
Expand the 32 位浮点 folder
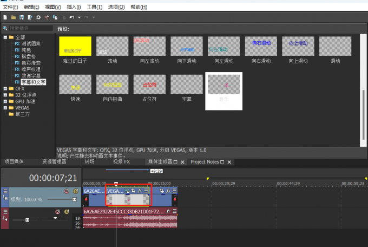pyautogui.click(x=5, y=95)
